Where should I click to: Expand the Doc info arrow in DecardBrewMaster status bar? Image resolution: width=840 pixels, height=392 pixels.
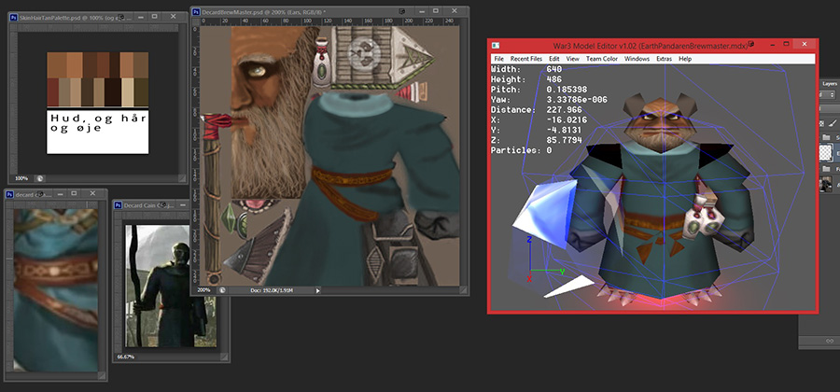pos(317,290)
